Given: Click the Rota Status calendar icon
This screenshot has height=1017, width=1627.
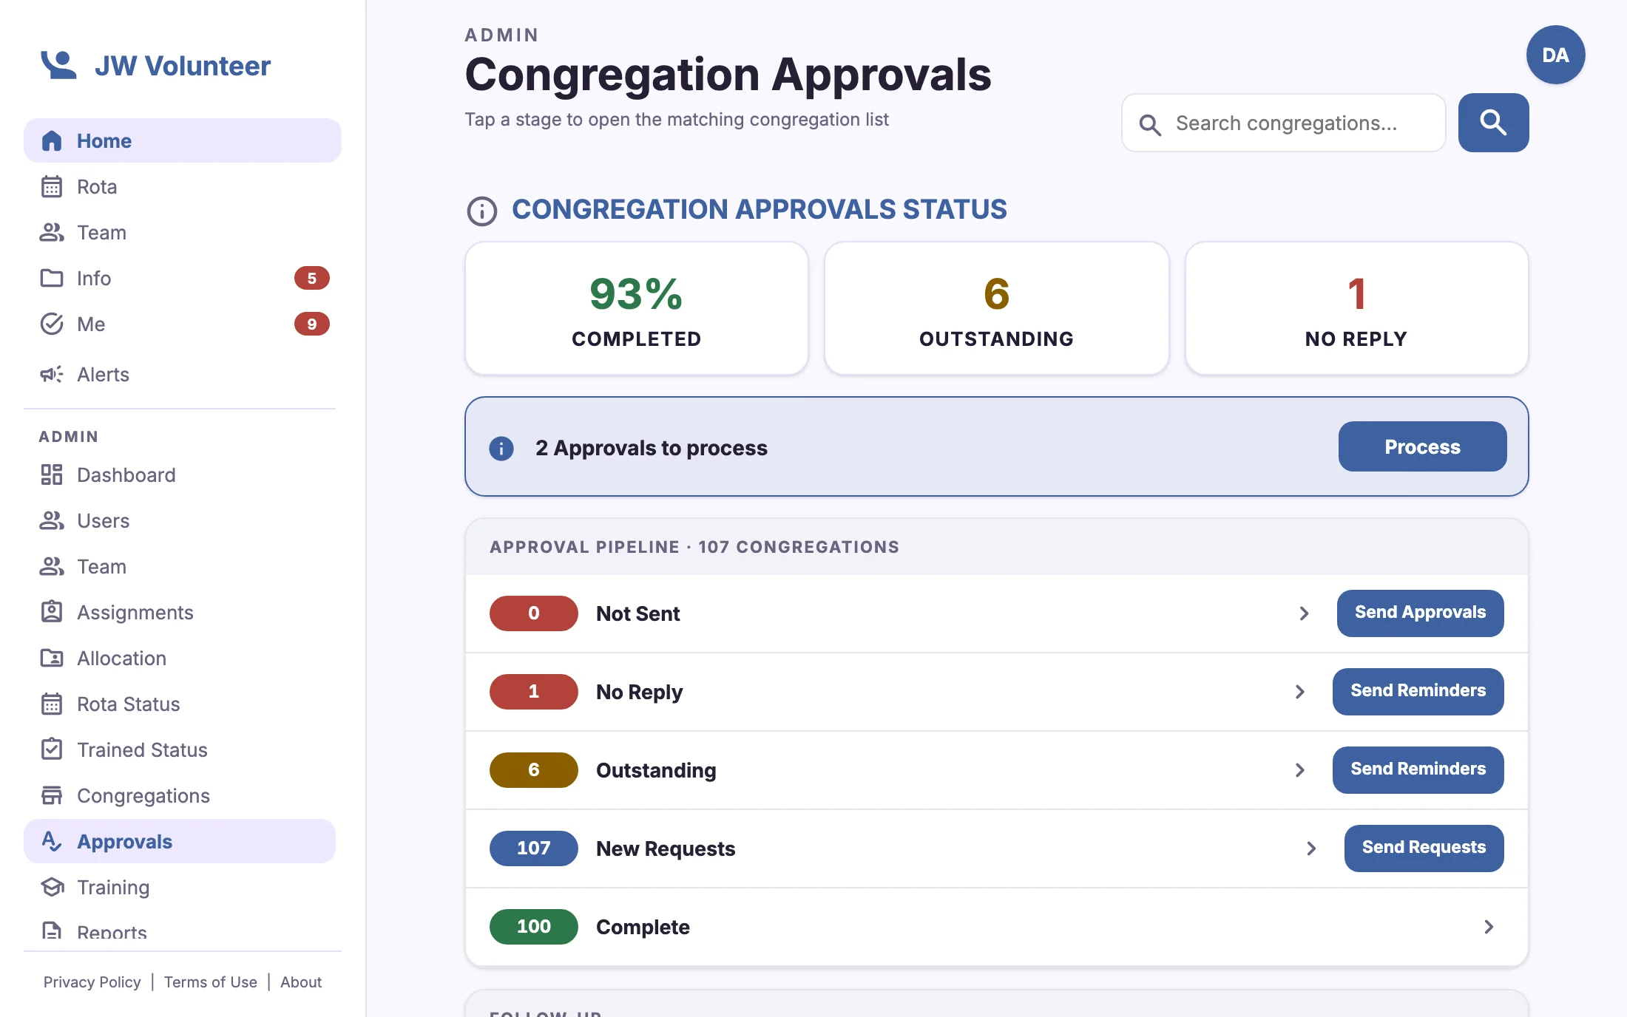Looking at the screenshot, I should tap(52, 704).
